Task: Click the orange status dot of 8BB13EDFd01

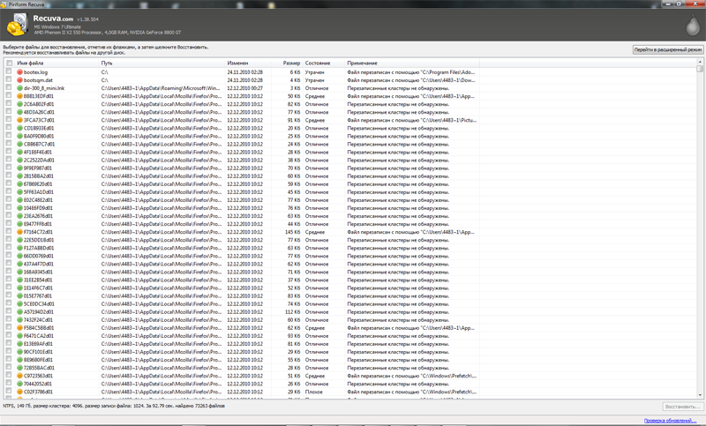Action: point(19,96)
